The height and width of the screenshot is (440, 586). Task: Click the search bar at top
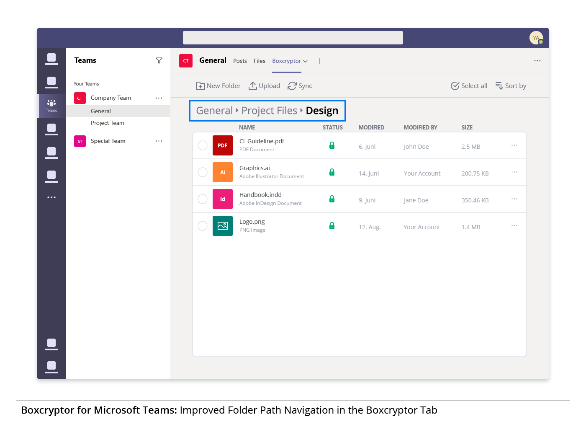click(293, 38)
